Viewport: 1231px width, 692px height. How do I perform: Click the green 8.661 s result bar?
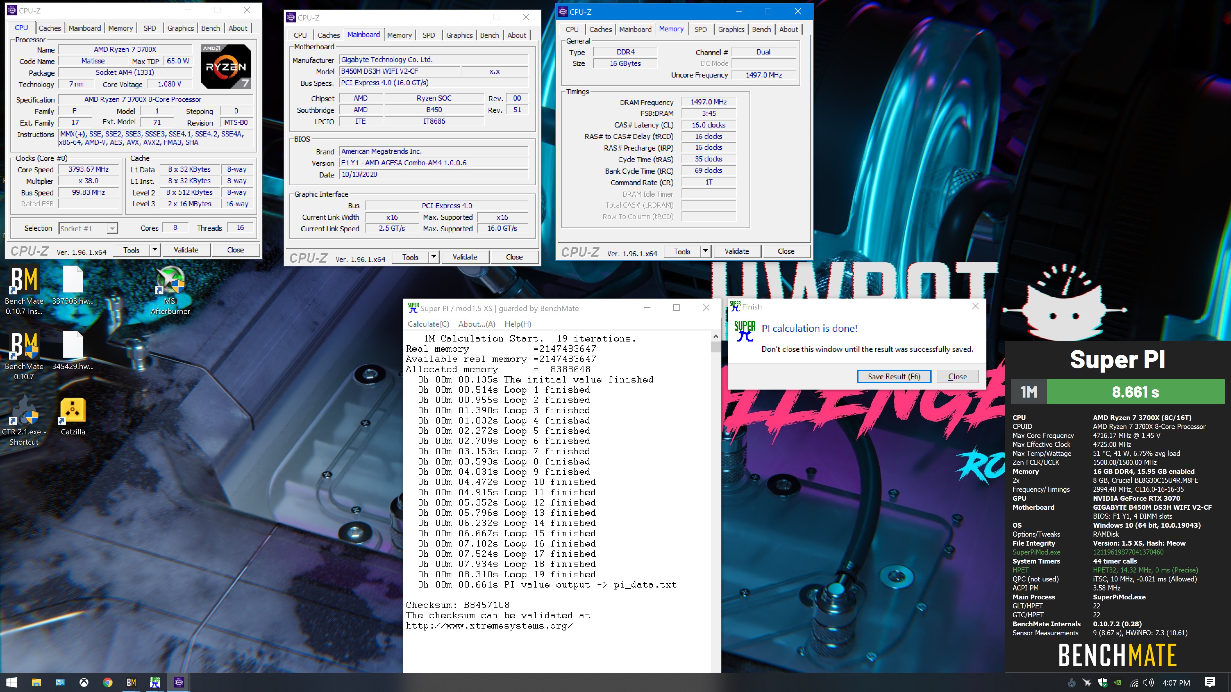pyautogui.click(x=1135, y=392)
